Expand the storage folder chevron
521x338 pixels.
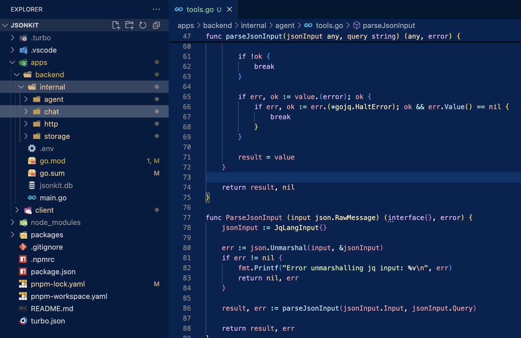coord(26,136)
